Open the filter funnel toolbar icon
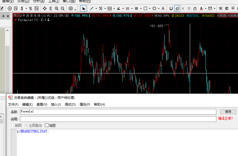The height and width of the screenshot is (156, 238). point(31,8)
